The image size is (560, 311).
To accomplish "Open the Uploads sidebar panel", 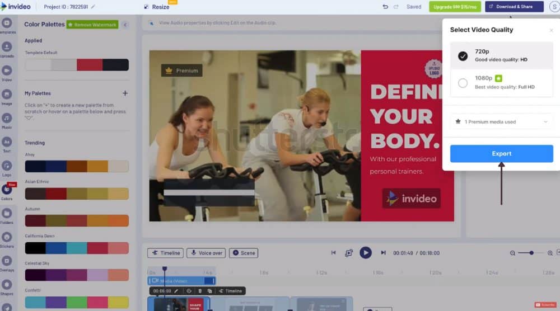I will [7, 50].
